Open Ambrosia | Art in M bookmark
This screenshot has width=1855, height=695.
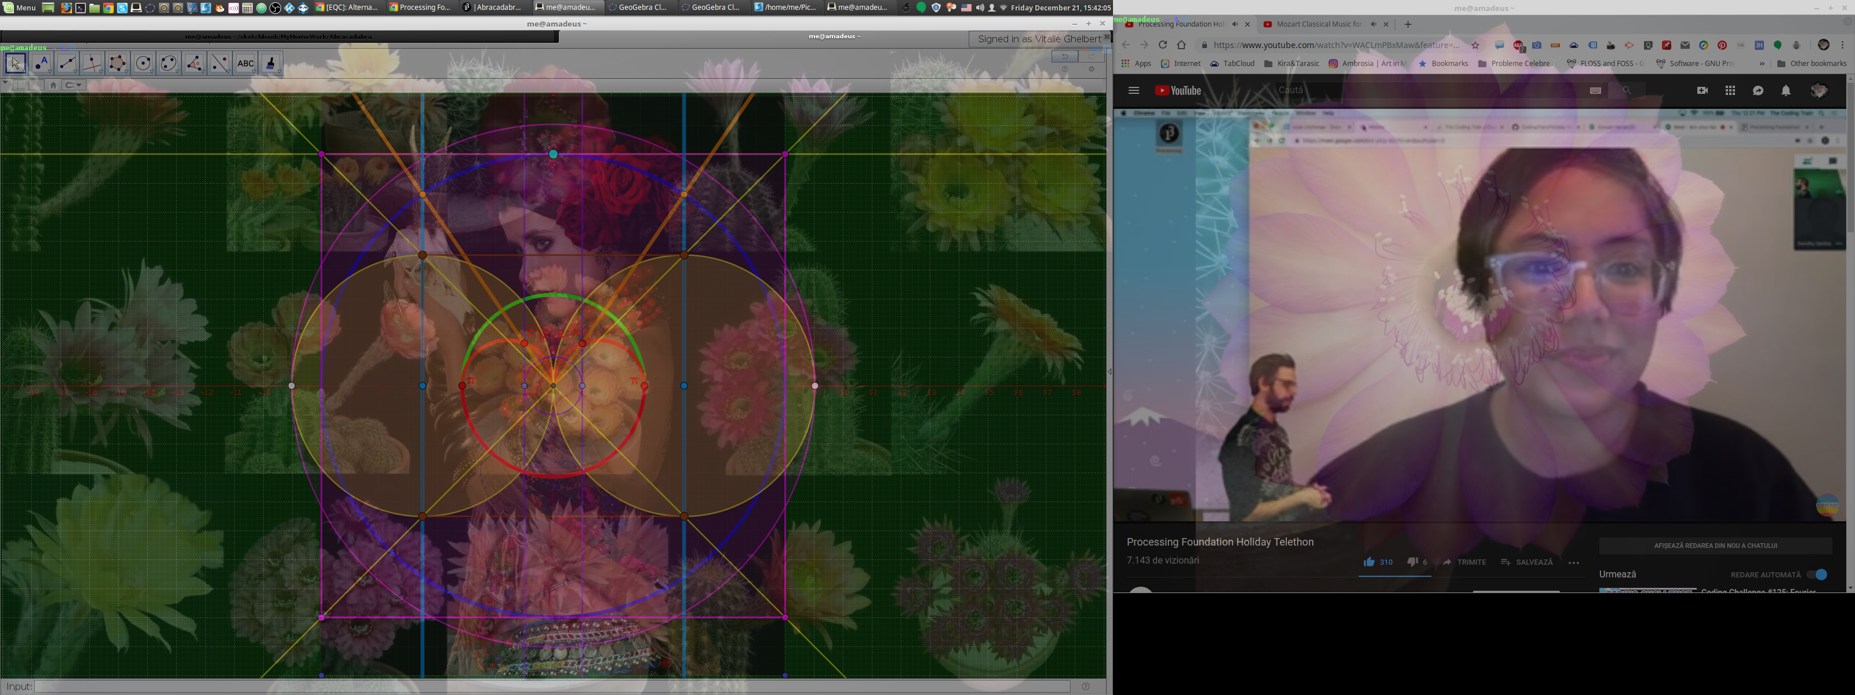point(1367,63)
